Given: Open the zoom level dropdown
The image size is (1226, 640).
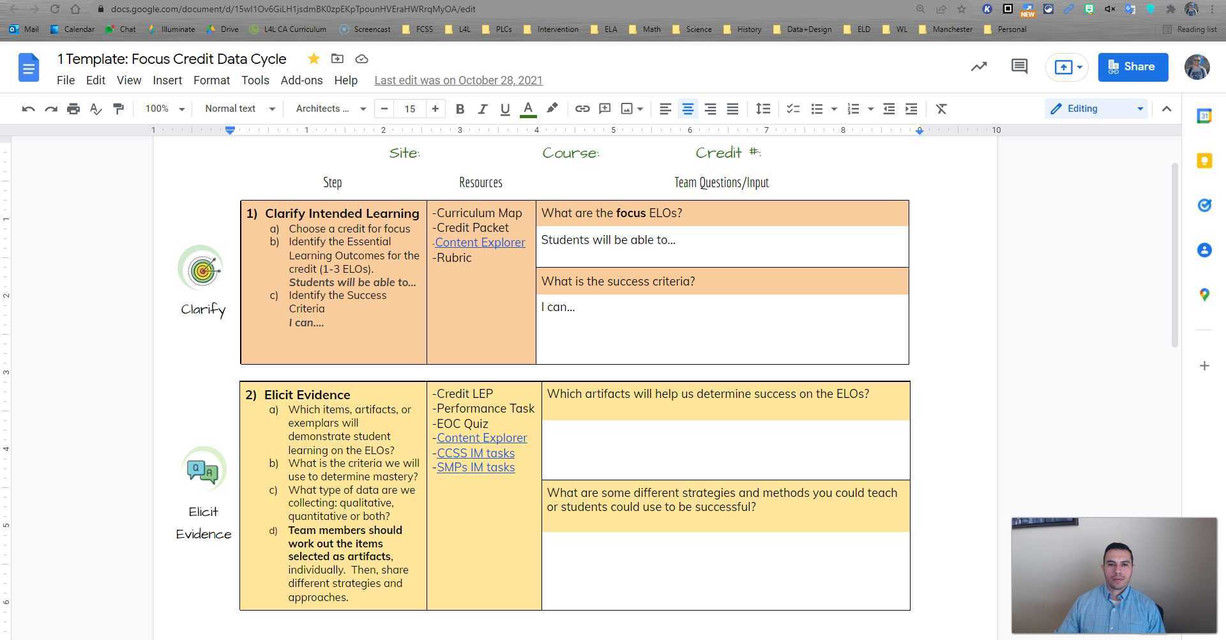Looking at the screenshot, I should [165, 109].
